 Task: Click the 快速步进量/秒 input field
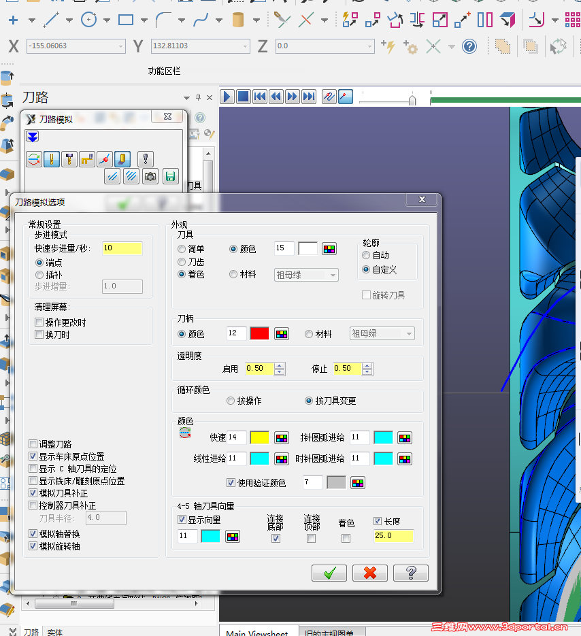(122, 248)
